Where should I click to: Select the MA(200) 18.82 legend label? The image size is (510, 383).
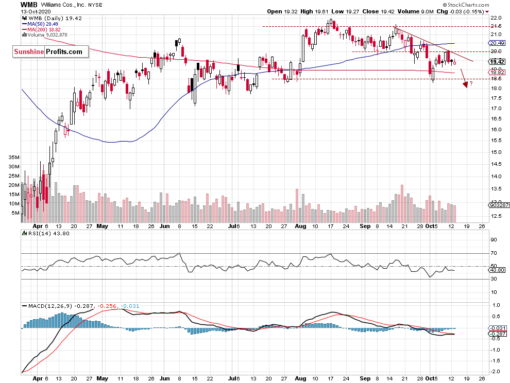pyautogui.click(x=44, y=29)
